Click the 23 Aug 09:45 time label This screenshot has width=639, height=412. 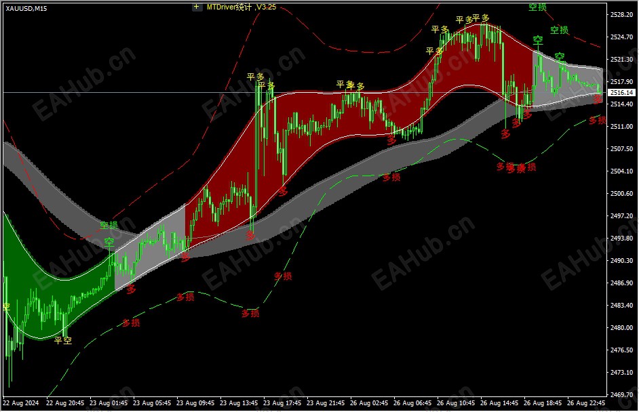click(195, 403)
